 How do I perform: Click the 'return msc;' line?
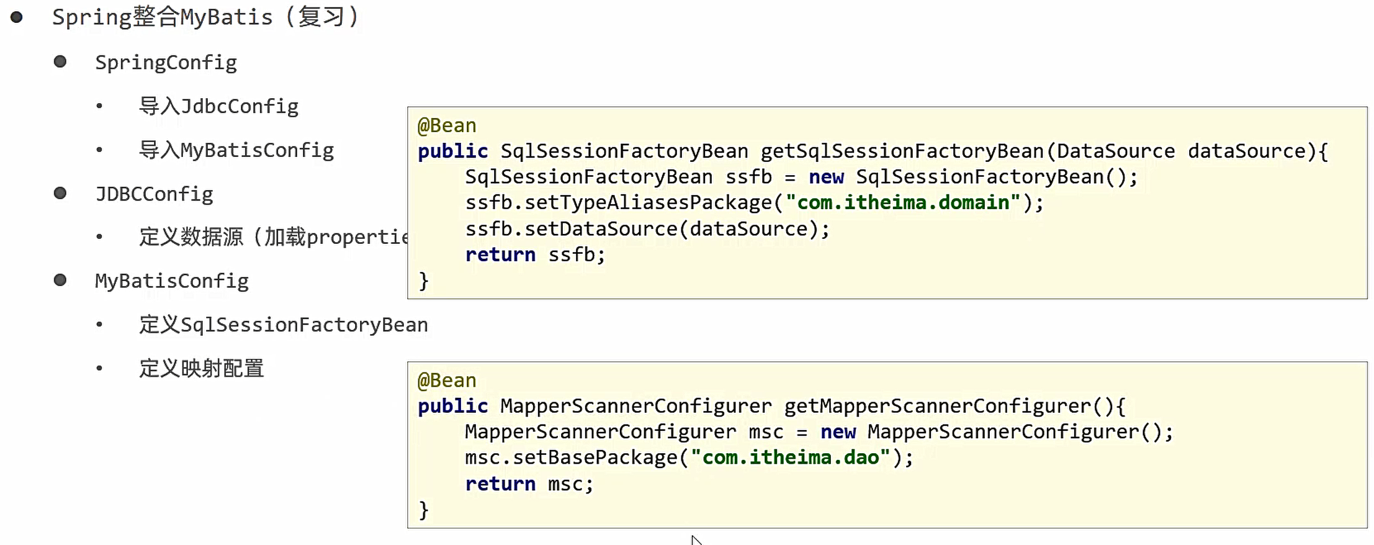click(x=529, y=484)
